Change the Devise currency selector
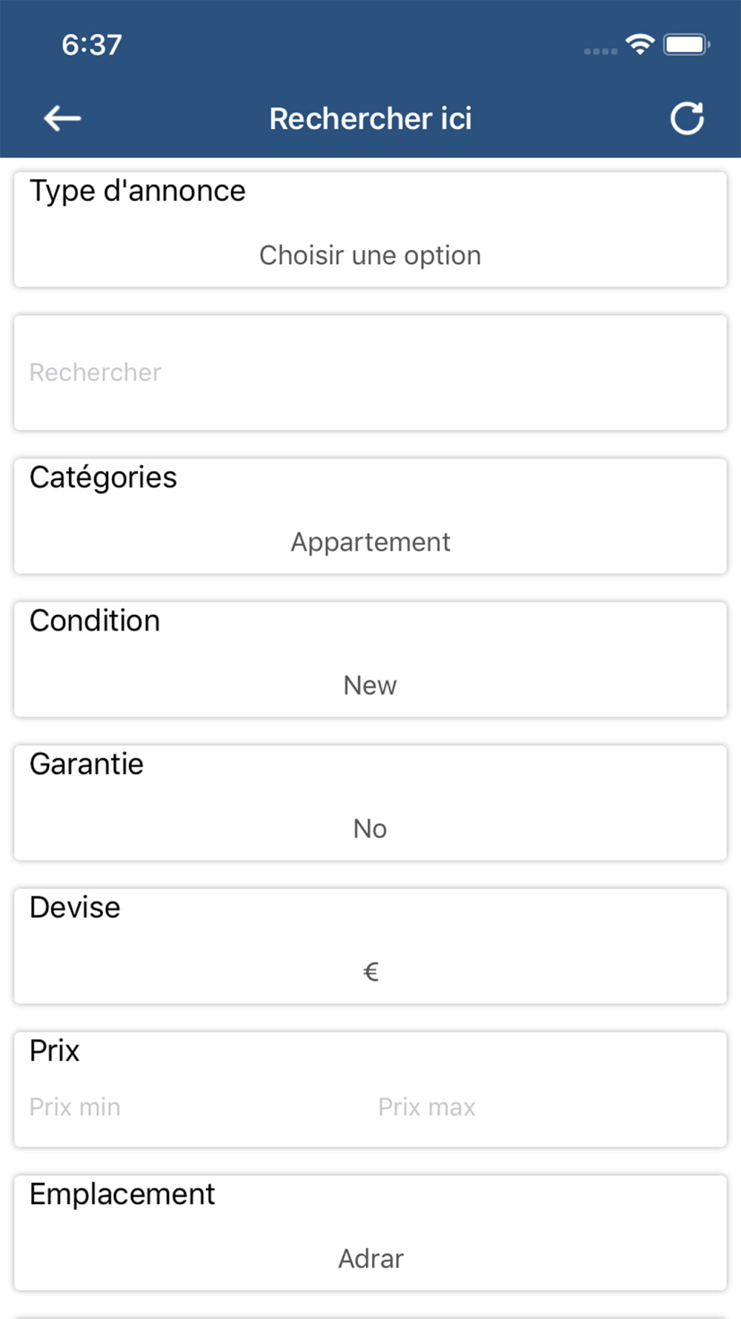The image size is (741, 1319). point(370,972)
